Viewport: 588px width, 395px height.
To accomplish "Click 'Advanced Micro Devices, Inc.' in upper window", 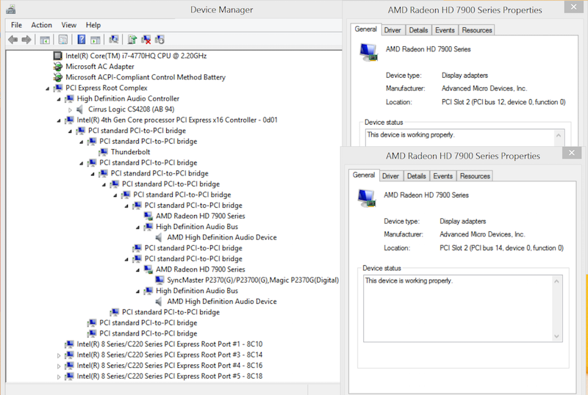I will coord(484,88).
